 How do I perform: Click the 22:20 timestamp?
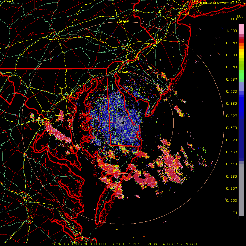191,244
